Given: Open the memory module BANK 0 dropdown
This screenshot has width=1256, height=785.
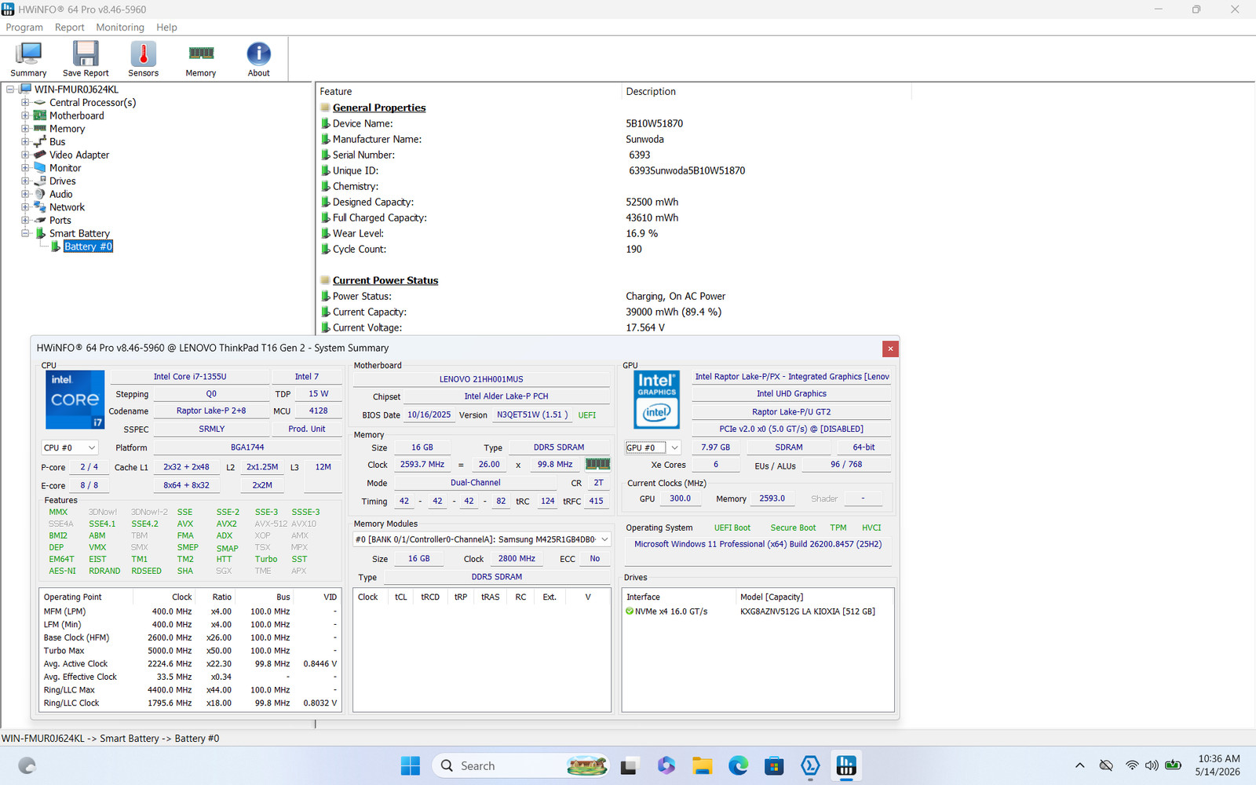Looking at the screenshot, I should click(482, 539).
